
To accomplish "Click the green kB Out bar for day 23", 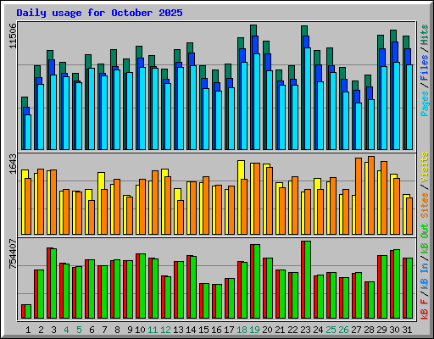I will (x=308, y=280).
